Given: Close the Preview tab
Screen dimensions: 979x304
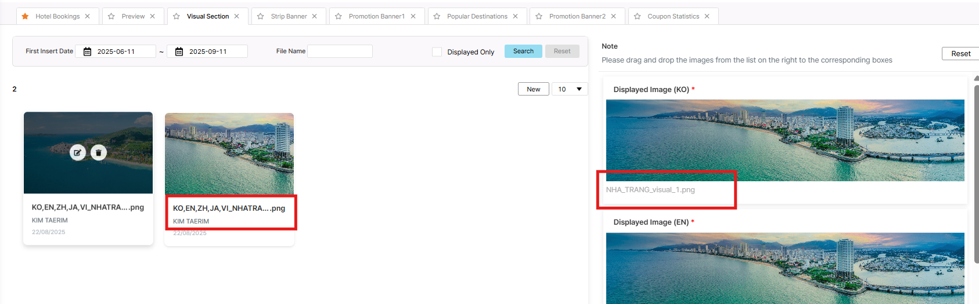Looking at the screenshot, I should click(153, 16).
